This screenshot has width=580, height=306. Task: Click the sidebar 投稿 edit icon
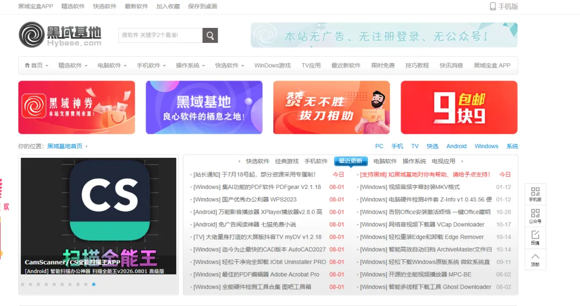tap(535, 238)
